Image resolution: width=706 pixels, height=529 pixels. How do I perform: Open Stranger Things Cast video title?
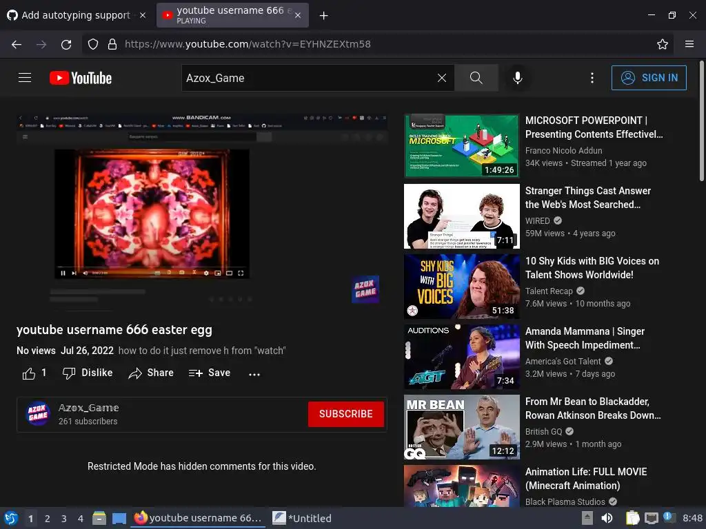tap(588, 198)
